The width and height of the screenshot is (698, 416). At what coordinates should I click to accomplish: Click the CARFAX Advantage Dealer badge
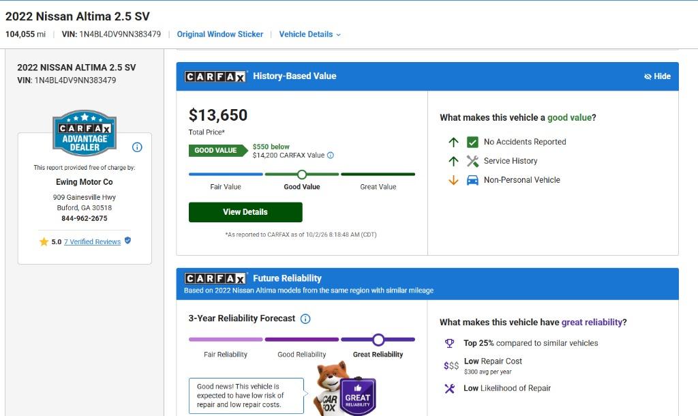click(x=85, y=133)
